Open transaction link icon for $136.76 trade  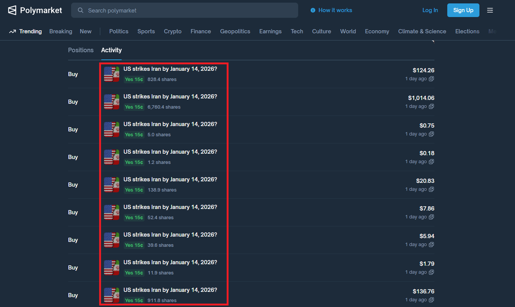pos(431,300)
